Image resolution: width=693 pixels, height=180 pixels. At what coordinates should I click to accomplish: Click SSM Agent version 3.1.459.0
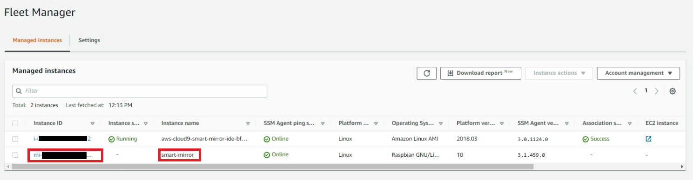pos(531,155)
